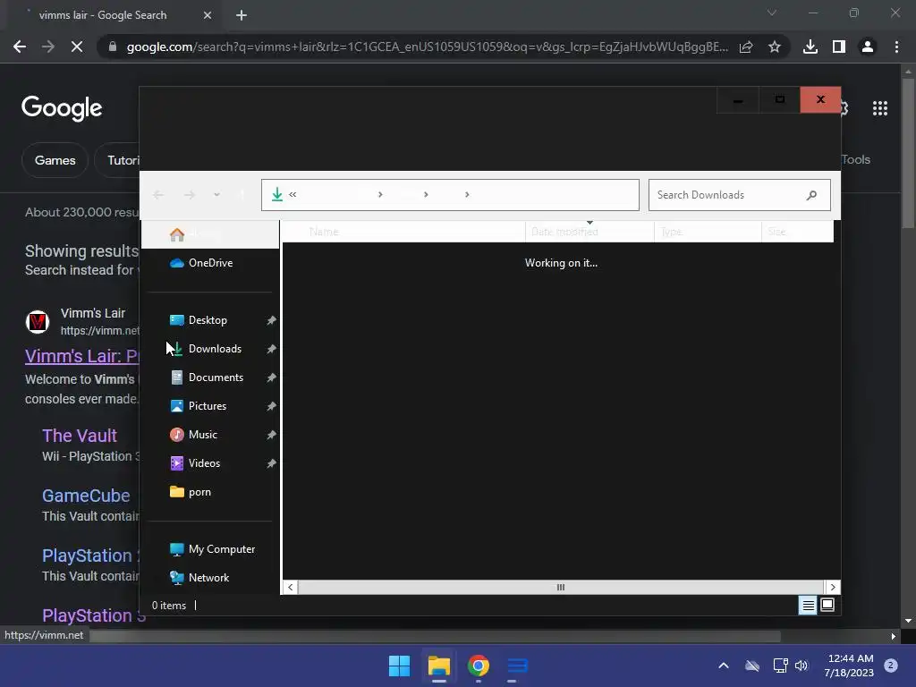Switch to Chrome from the taskbar

[x=478, y=666]
